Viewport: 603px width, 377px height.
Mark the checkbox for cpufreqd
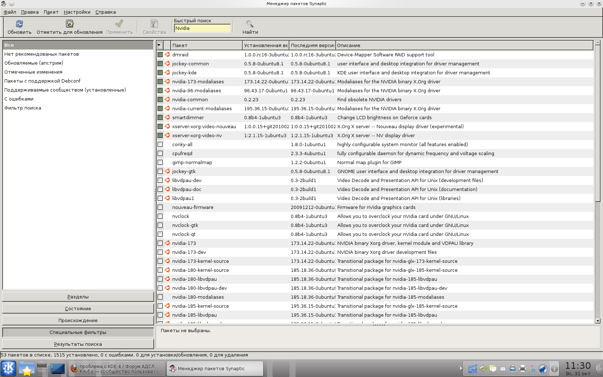pos(160,153)
